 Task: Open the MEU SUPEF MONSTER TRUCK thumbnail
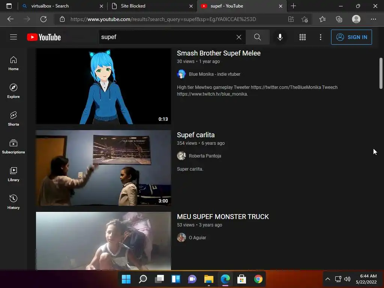(x=103, y=241)
